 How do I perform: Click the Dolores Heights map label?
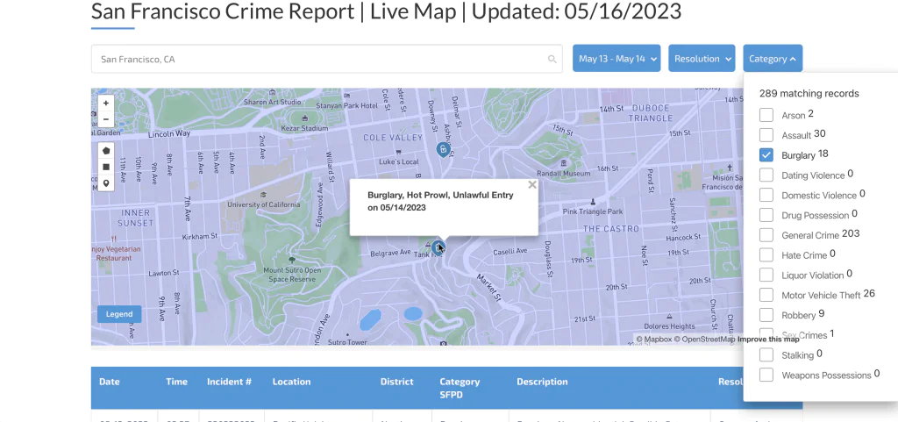click(x=668, y=327)
